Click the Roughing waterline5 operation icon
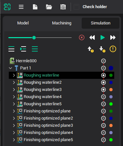This screenshot has width=123, height=146. click(x=20, y=104)
